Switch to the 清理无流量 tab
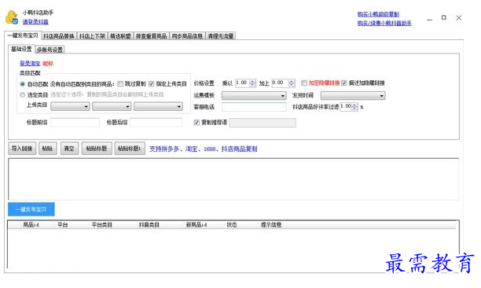This screenshot has width=481, height=288. click(x=221, y=36)
